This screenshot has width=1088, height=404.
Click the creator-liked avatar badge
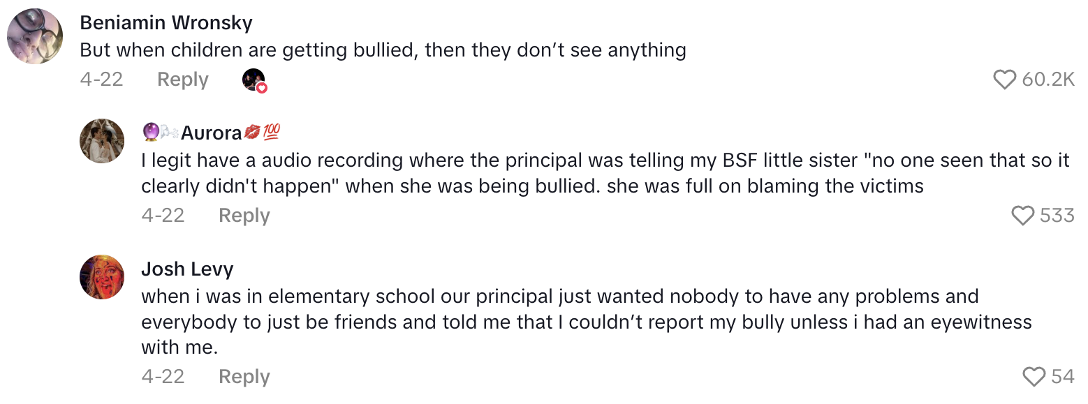(254, 80)
